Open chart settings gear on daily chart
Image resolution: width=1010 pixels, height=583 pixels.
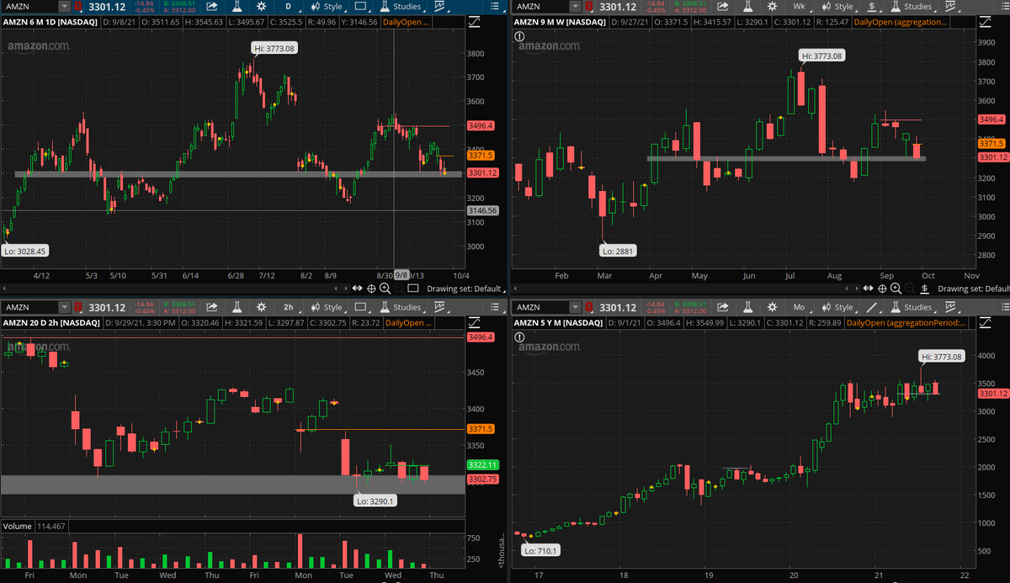[262, 7]
